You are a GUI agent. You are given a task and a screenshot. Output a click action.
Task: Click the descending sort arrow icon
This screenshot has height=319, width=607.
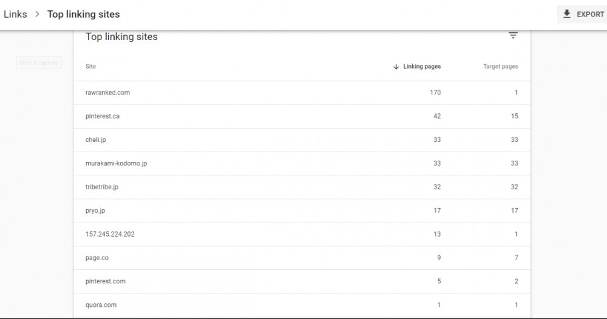(x=396, y=67)
